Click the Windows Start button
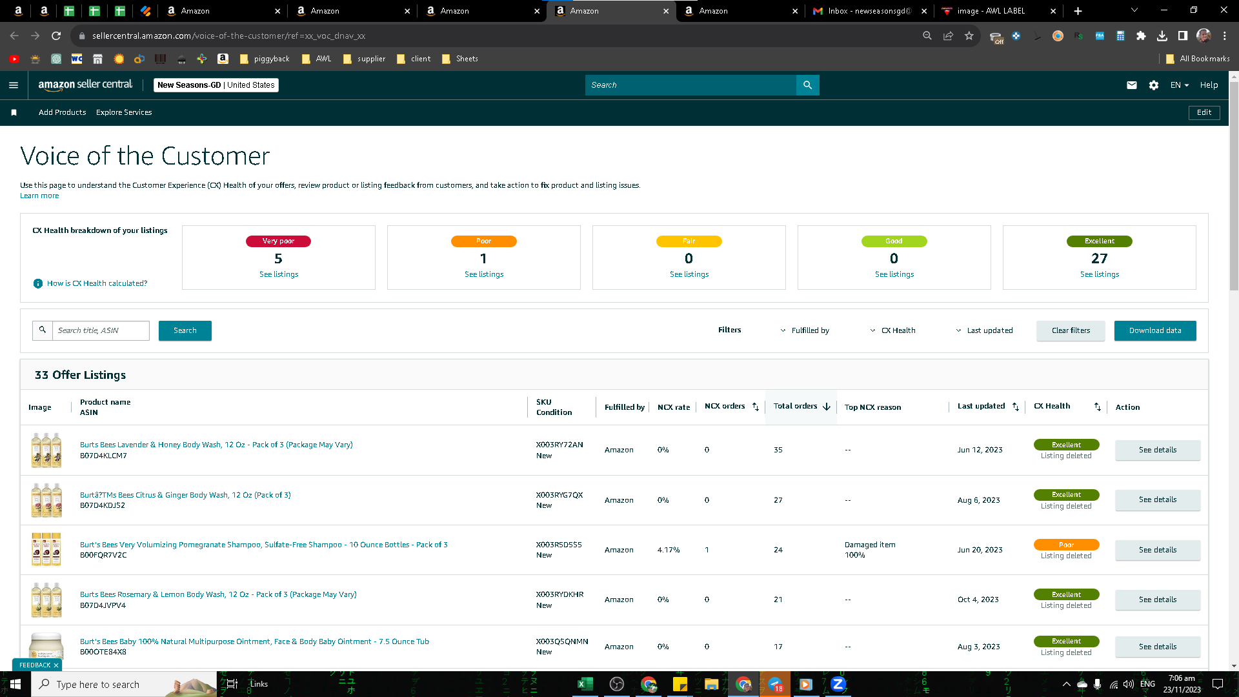 (15, 684)
